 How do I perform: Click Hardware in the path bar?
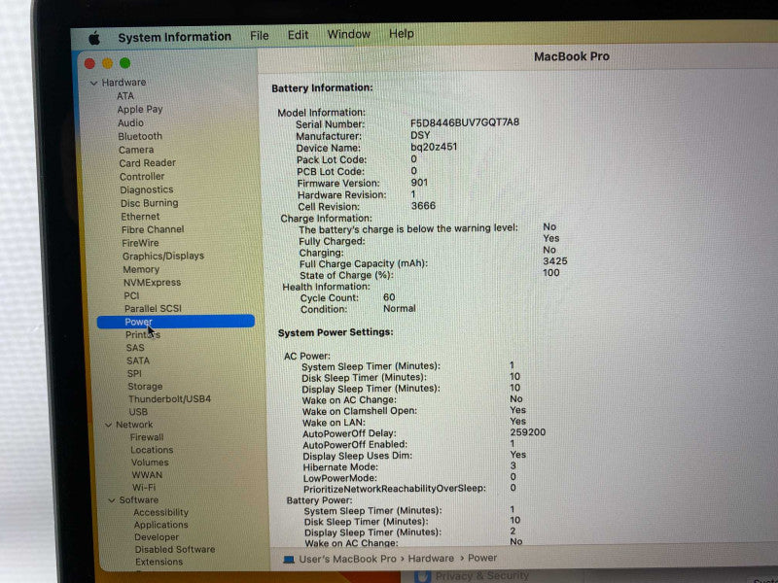click(431, 559)
